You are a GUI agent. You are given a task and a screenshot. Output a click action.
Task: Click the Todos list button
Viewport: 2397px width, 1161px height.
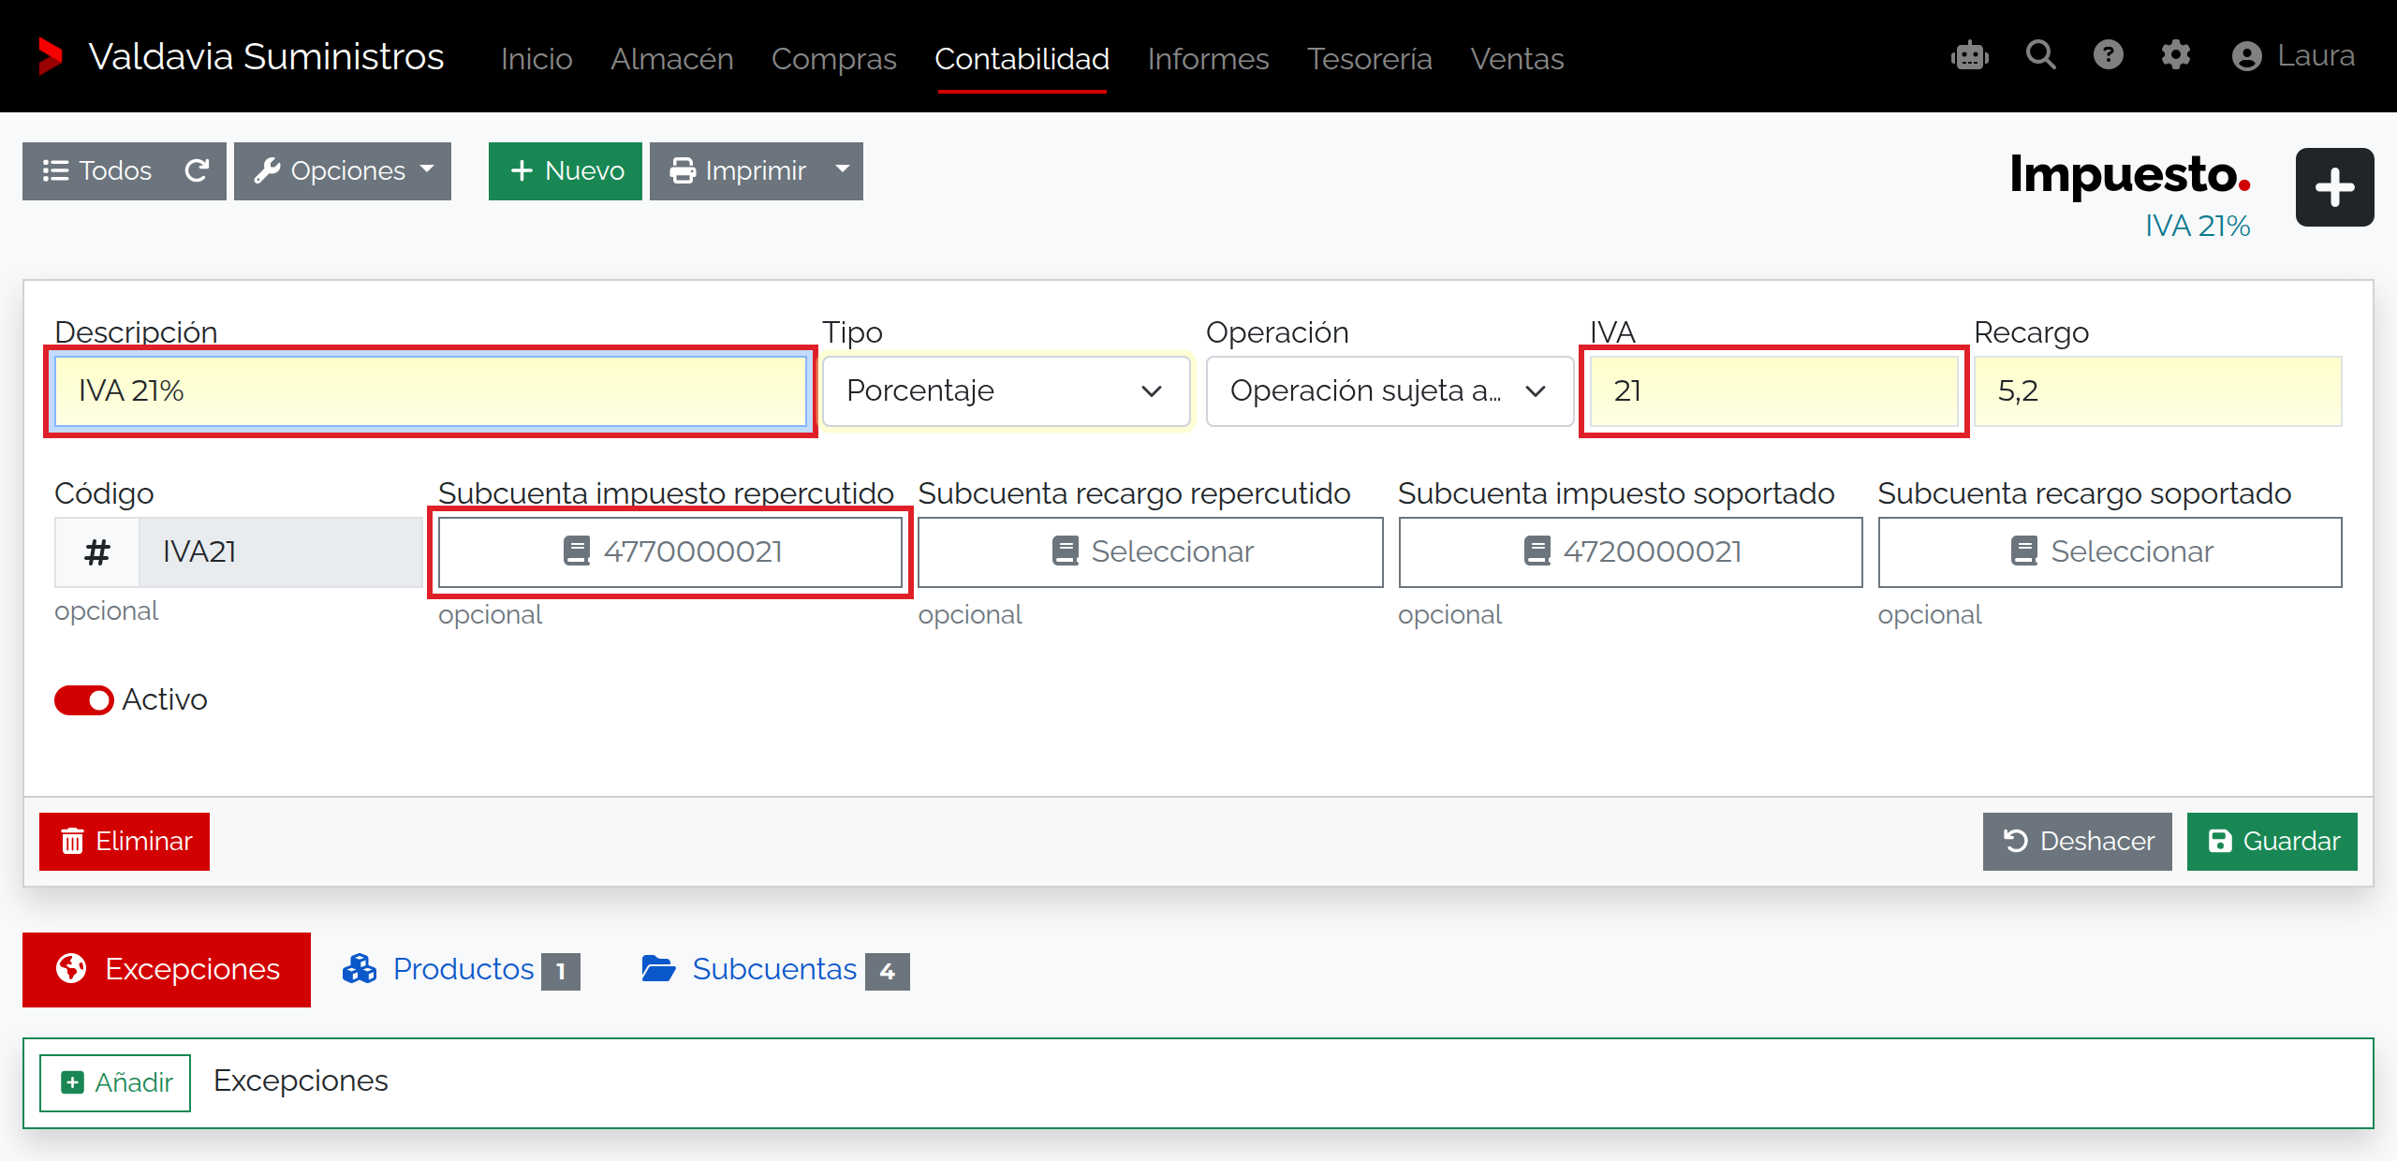(97, 171)
